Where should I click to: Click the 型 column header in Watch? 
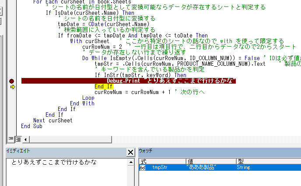click(x=269, y=162)
